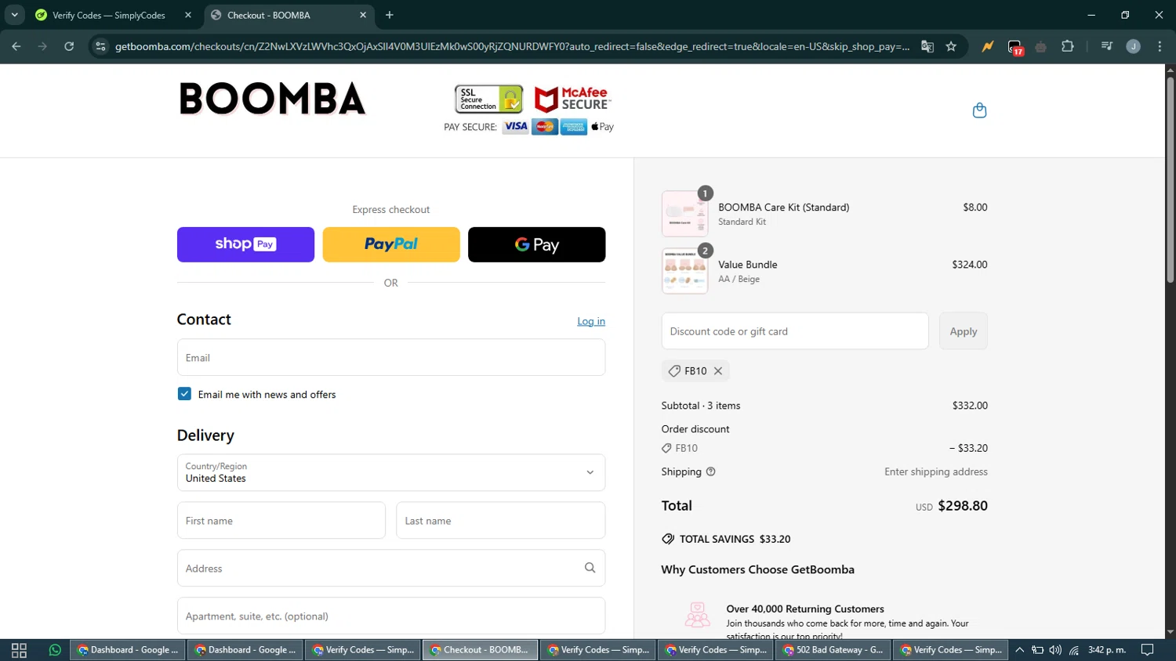1176x661 pixels.
Task: Go back using browser back arrow
Action: (16, 46)
